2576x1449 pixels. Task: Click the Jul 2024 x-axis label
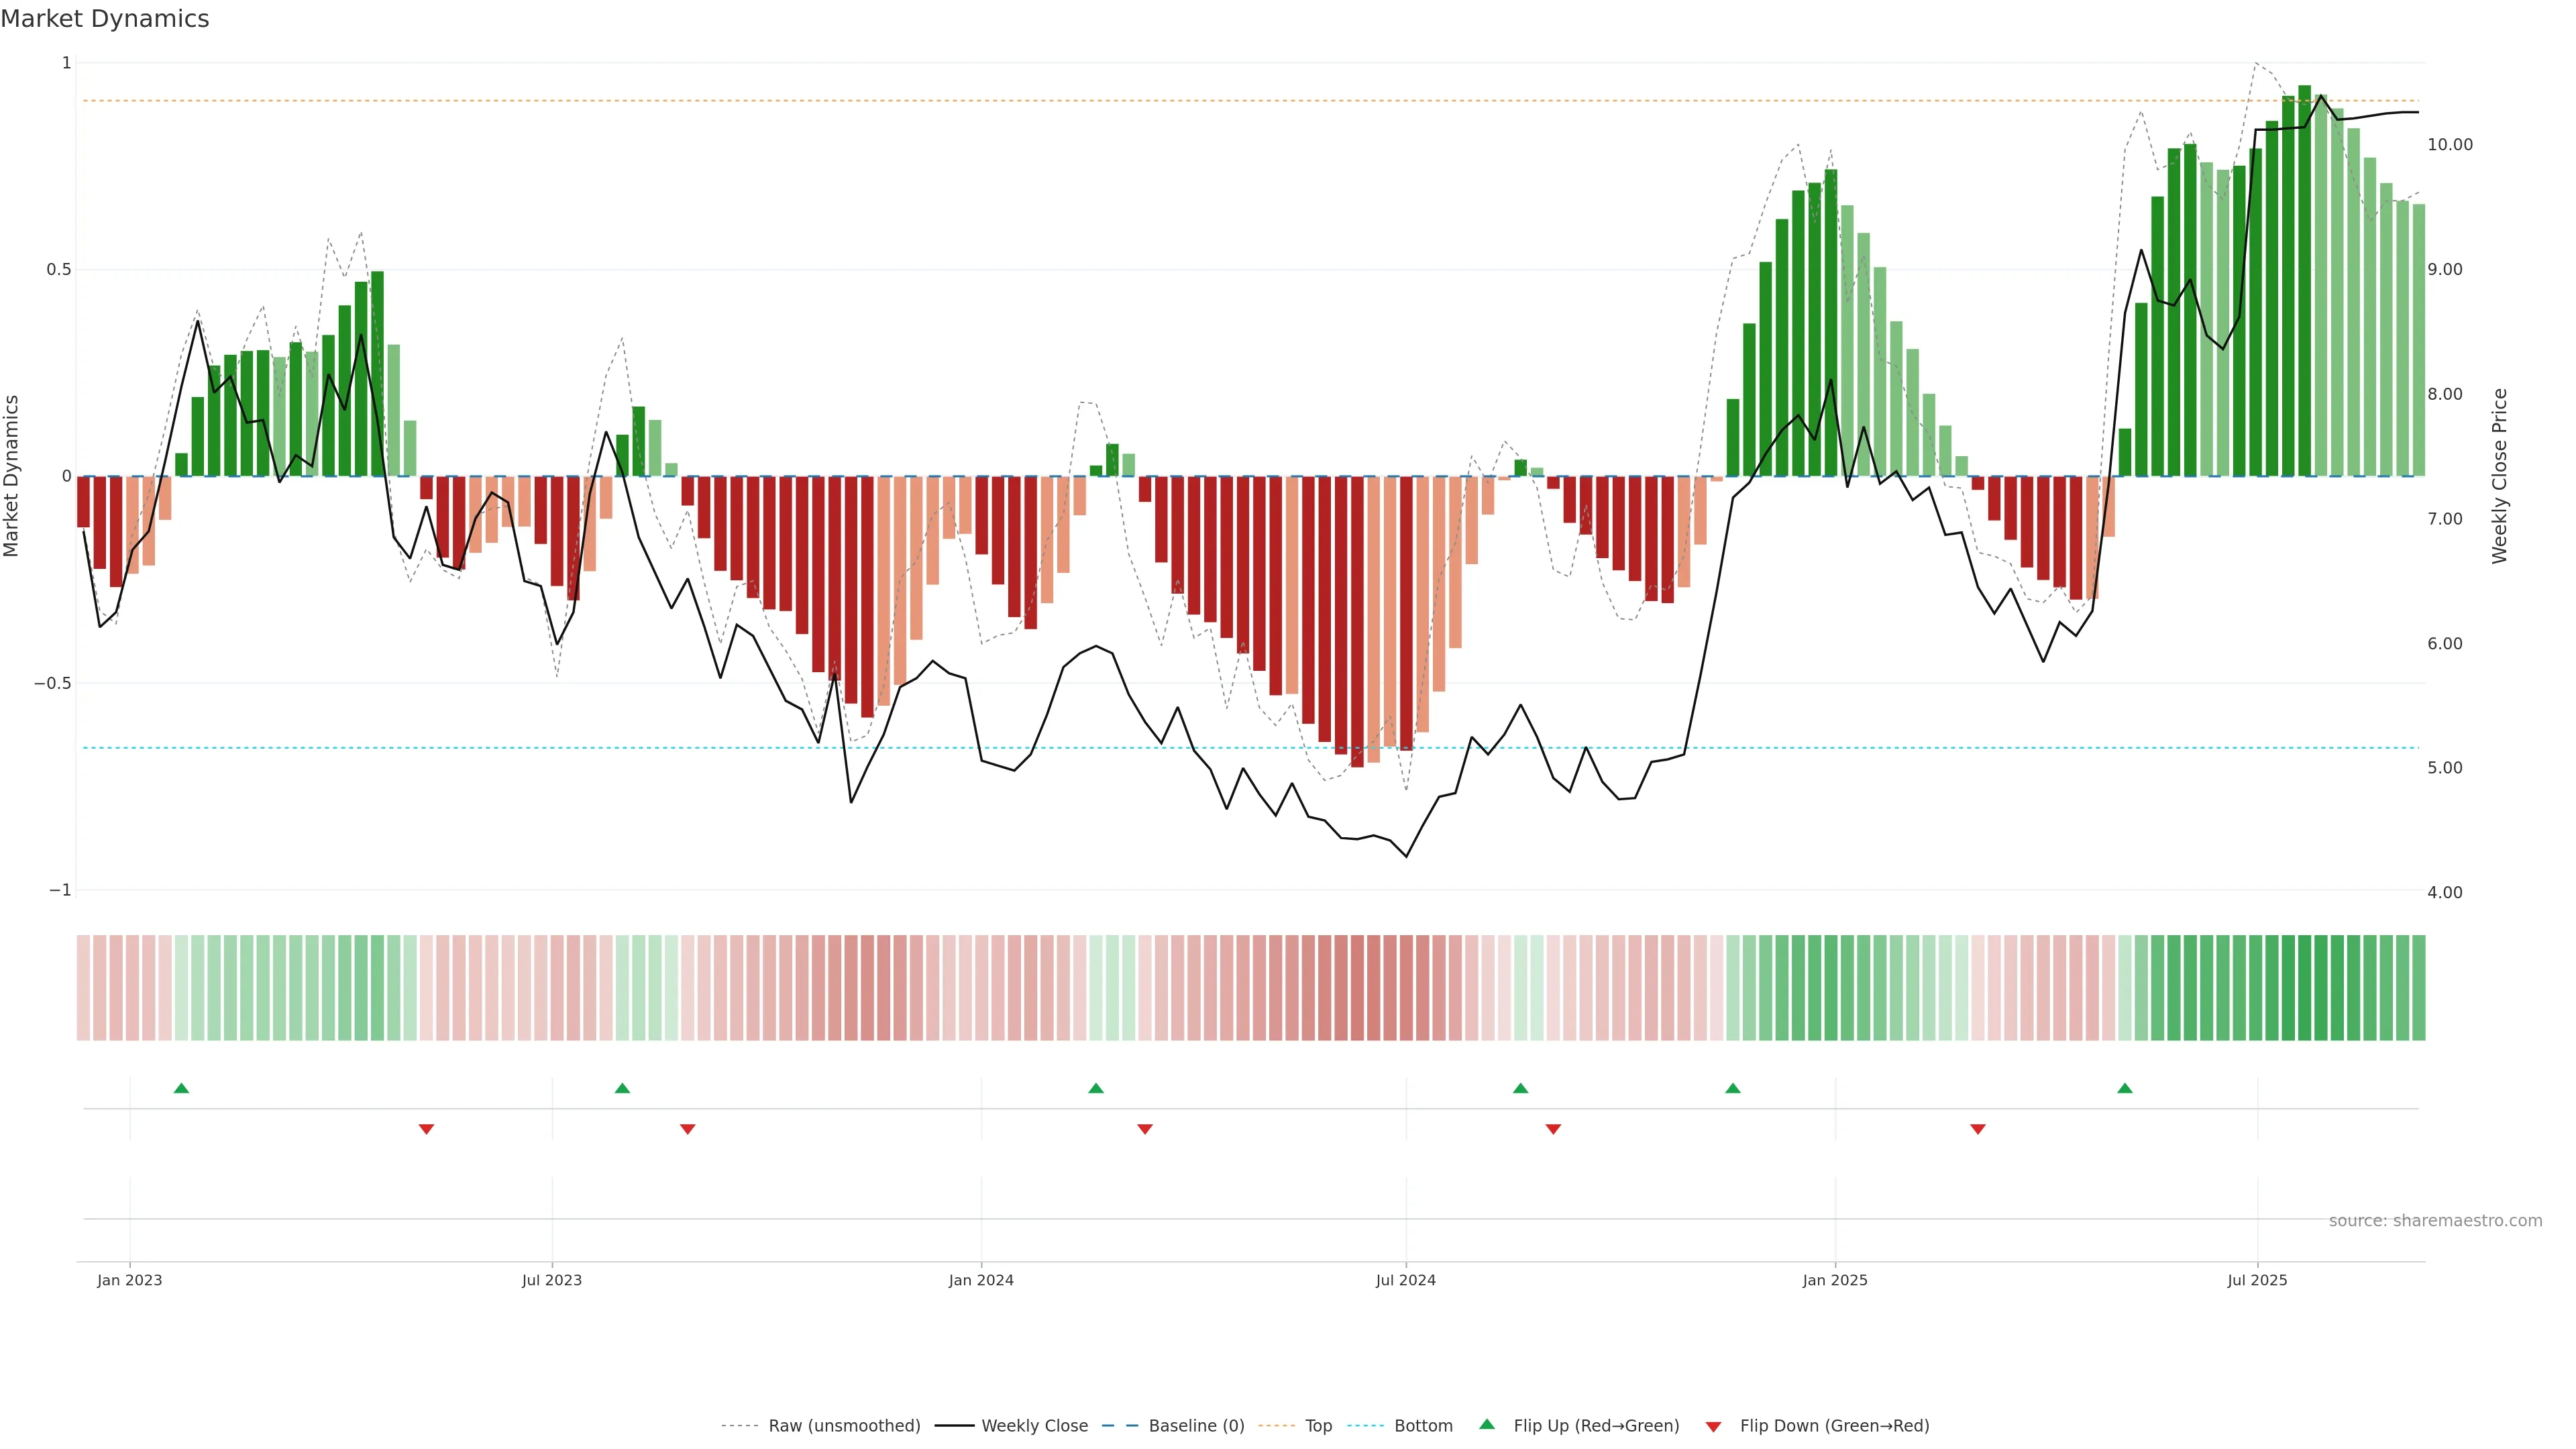pos(1405,1280)
